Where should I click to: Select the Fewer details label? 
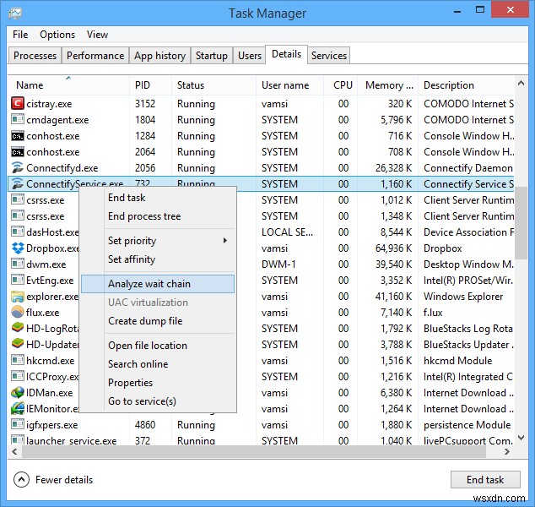tap(64, 480)
